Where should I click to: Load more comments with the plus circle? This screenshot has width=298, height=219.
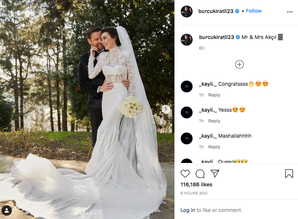click(239, 65)
